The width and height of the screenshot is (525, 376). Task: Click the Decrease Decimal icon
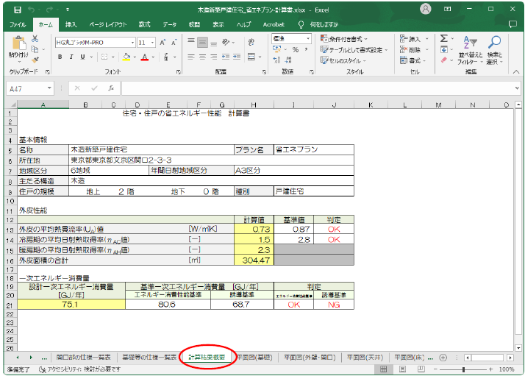click(288, 60)
